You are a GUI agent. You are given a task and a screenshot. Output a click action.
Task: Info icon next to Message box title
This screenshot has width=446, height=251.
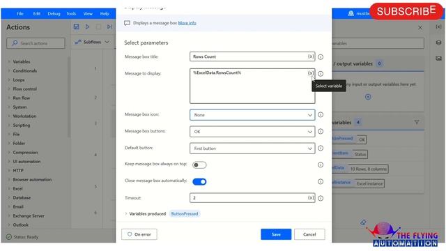point(321,57)
